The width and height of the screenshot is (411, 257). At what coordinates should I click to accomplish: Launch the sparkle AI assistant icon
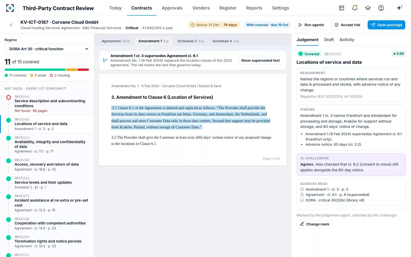click(x=400, y=8)
